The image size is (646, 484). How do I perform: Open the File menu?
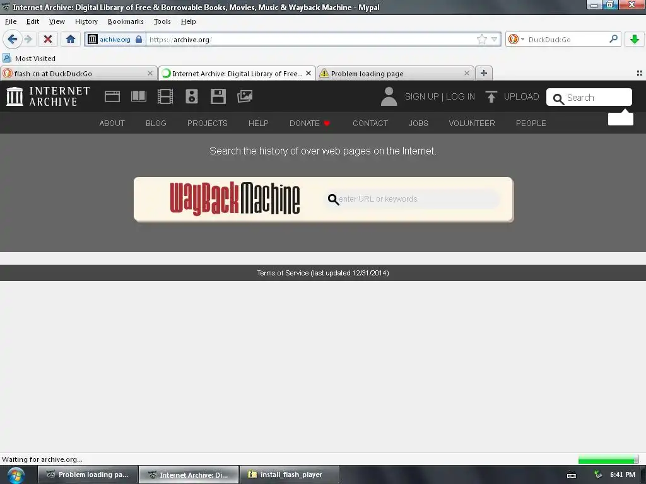[11, 21]
